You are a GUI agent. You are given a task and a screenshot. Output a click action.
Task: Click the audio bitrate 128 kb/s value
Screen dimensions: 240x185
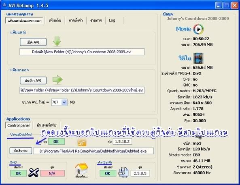(201, 149)
